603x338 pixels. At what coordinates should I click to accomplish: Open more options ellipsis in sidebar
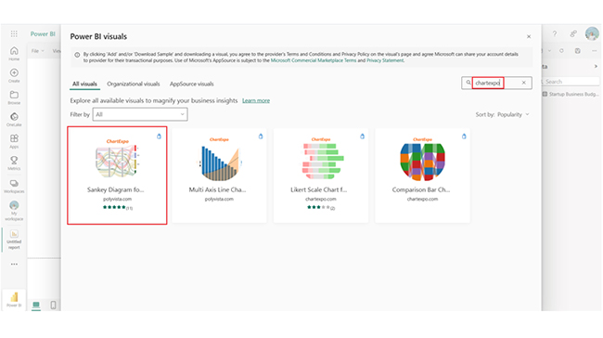tap(14, 264)
